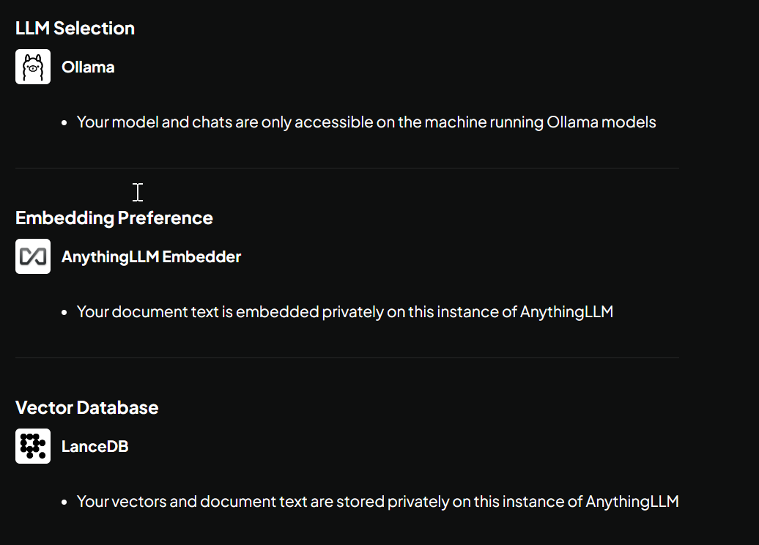Screen dimensions: 759x545
Task: Click the AnythingLLM Embedder logo icon
Action: pos(33,256)
